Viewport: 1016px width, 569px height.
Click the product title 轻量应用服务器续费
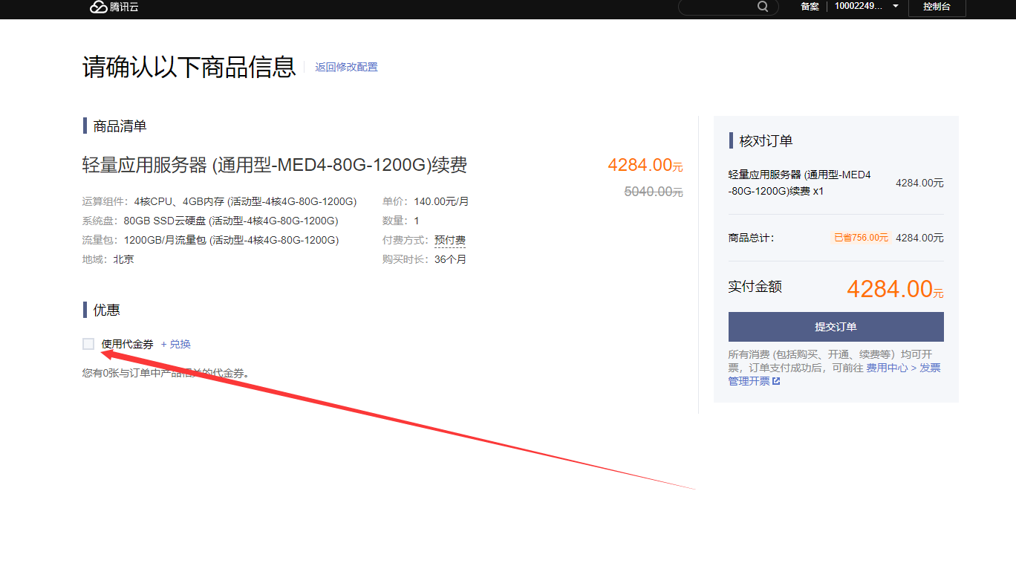tap(275, 165)
